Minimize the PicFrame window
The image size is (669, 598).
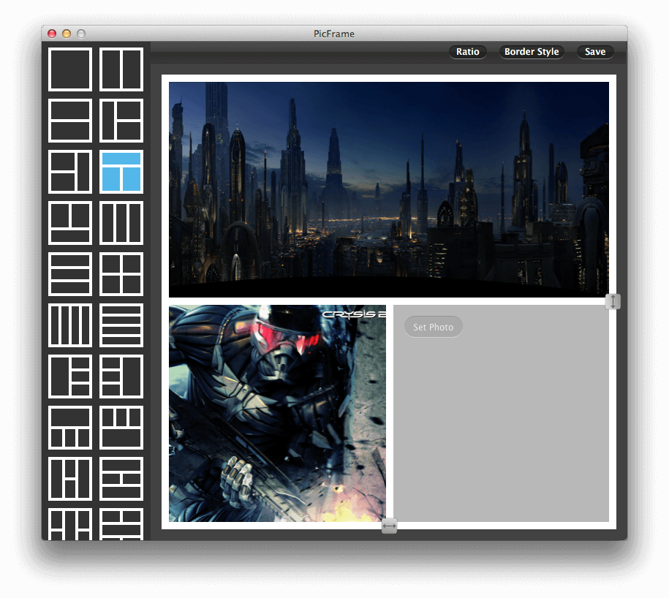(x=67, y=34)
